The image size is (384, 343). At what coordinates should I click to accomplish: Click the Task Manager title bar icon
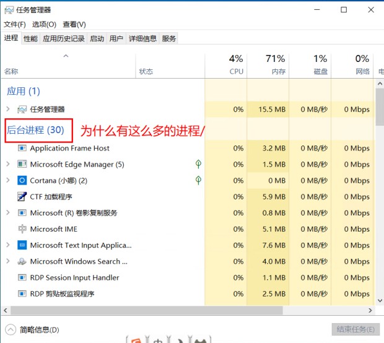[x=9, y=10]
